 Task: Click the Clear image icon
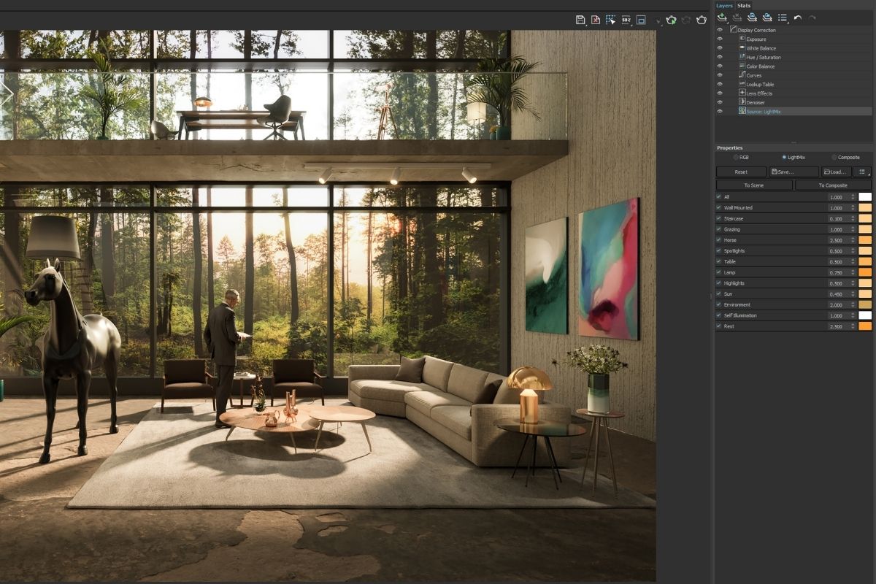[596, 20]
